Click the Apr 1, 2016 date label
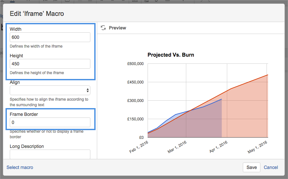Image resolution: width=288 pixels, height=179 pixels. [x=218, y=147]
